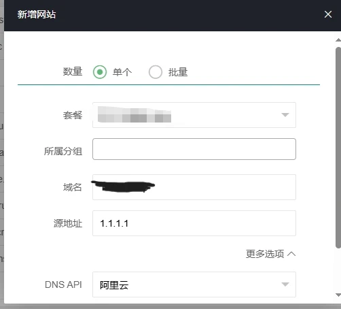Click the 数量 label text
Screen dimensions: 341x309
click(73, 71)
